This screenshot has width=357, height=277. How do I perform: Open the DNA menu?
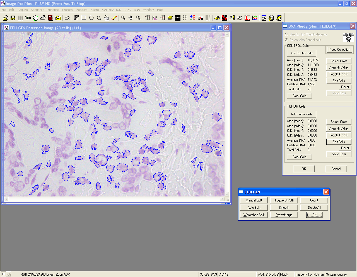point(137,10)
